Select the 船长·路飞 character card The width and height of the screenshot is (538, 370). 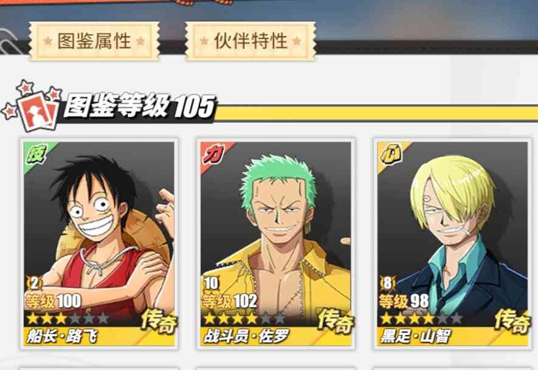click(x=99, y=244)
